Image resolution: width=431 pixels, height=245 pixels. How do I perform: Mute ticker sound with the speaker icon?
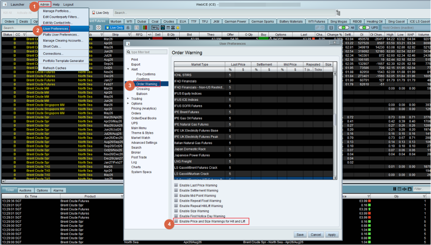tap(404, 189)
